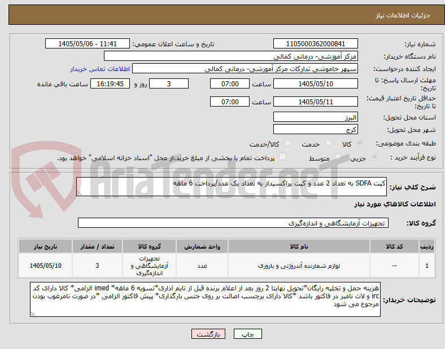The height and width of the screenshot is (349, 445).
Task: Select the کالا radio button
Action: (360, 143)
